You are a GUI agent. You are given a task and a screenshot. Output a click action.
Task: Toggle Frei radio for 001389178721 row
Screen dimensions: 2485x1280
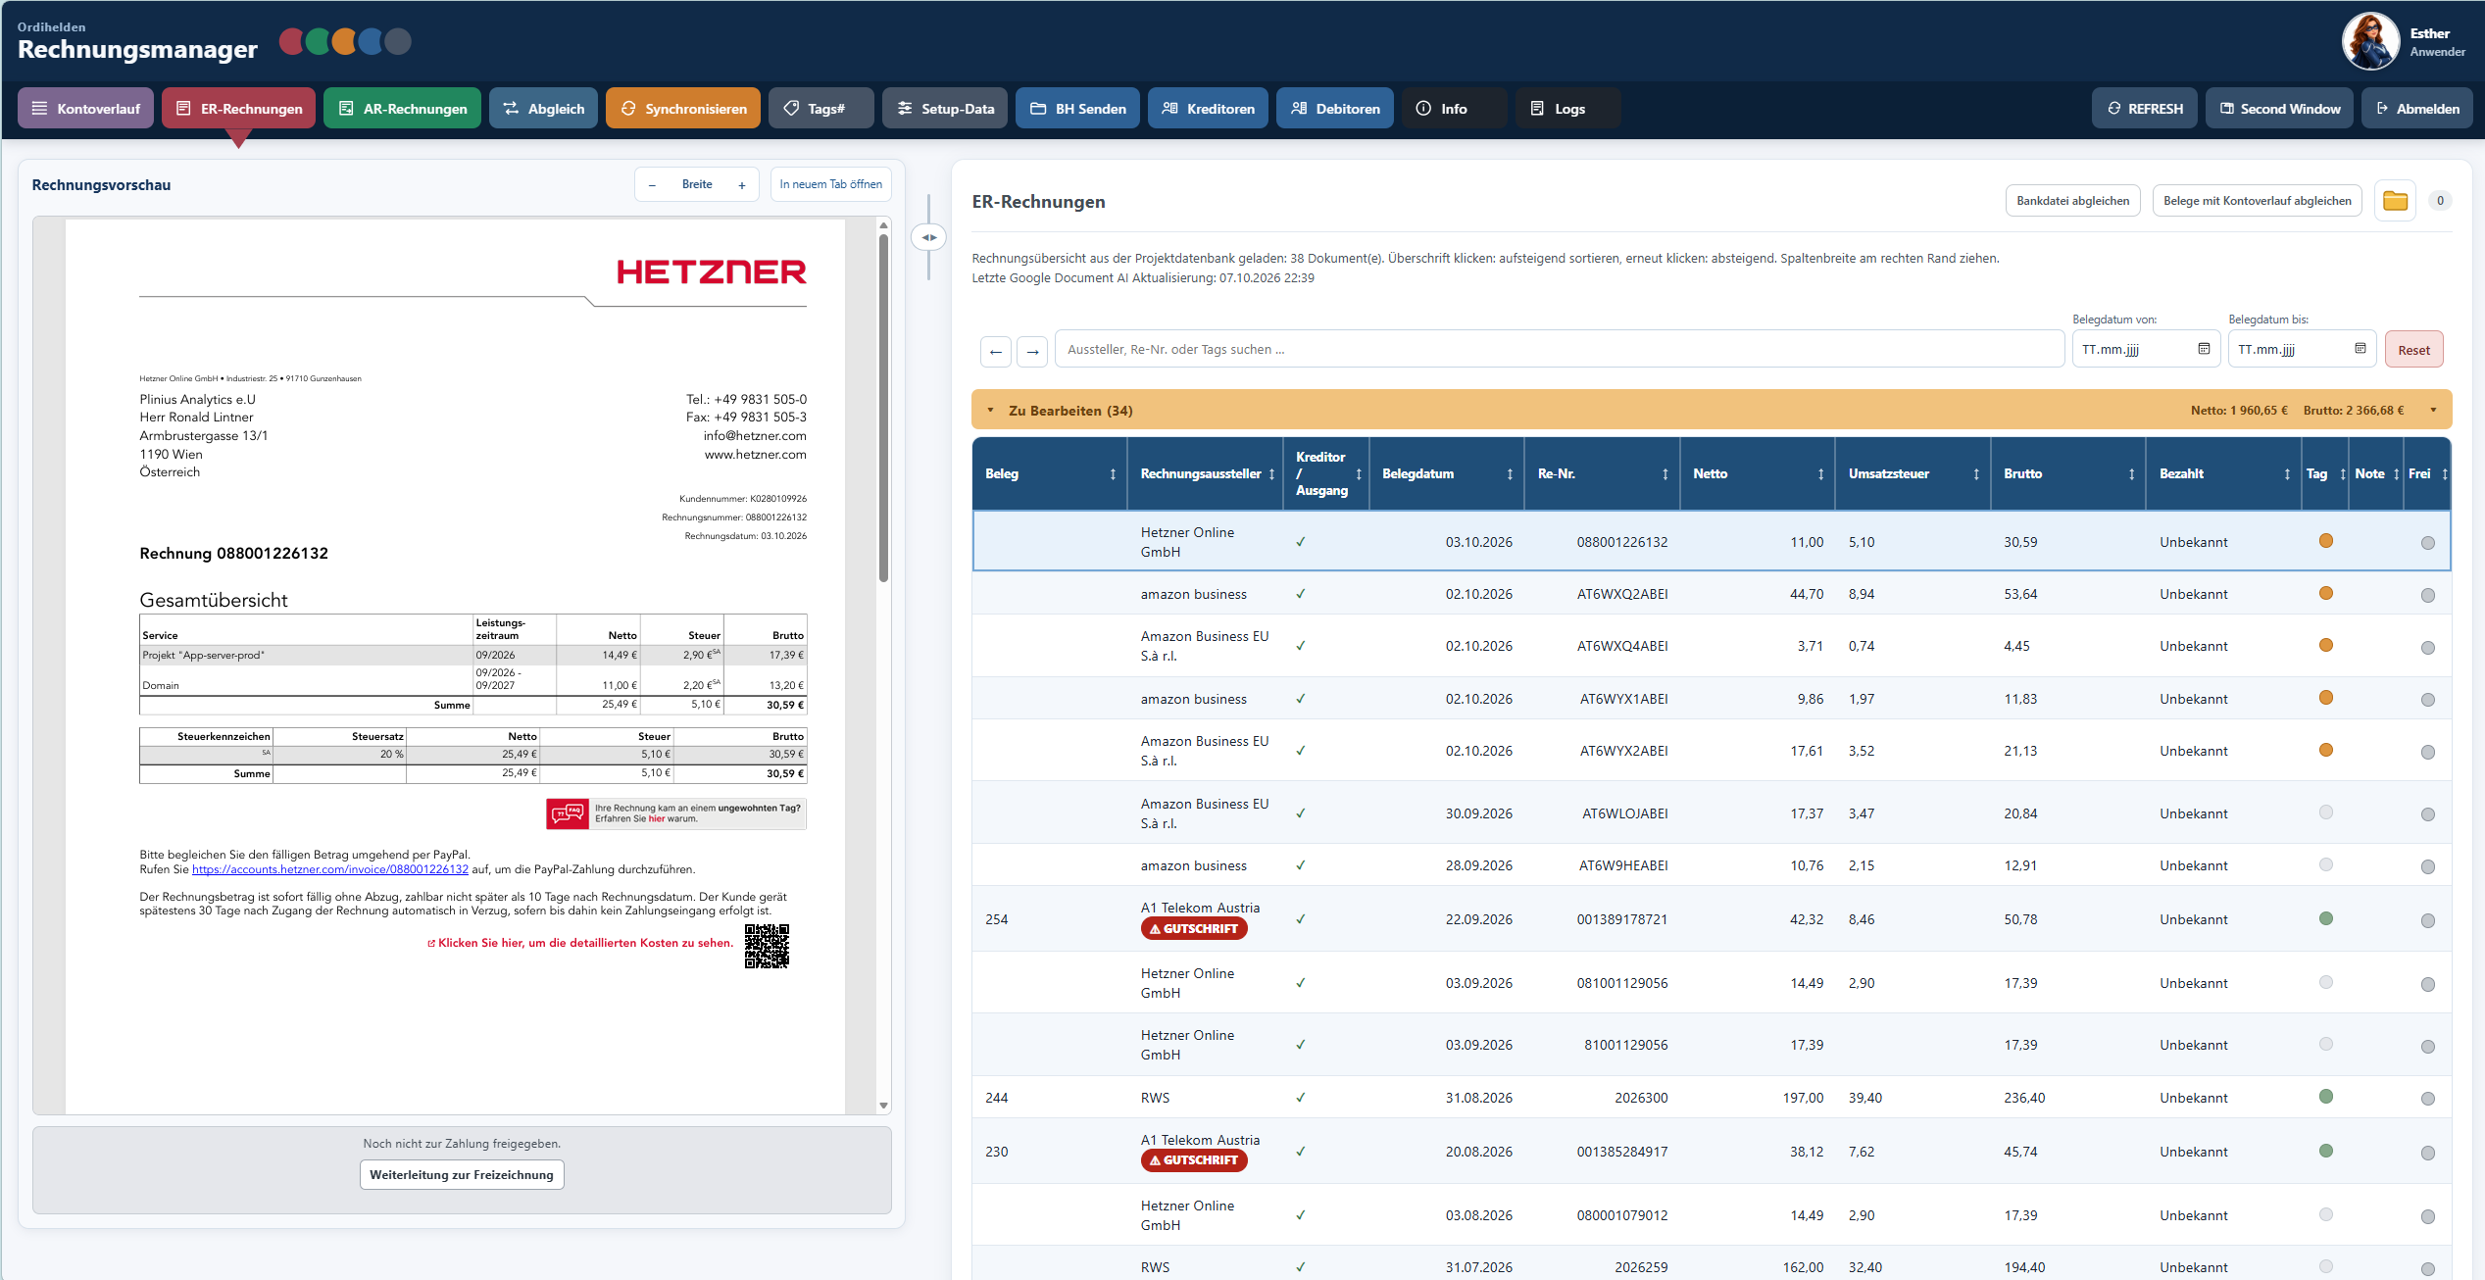tap(2428, 920)
